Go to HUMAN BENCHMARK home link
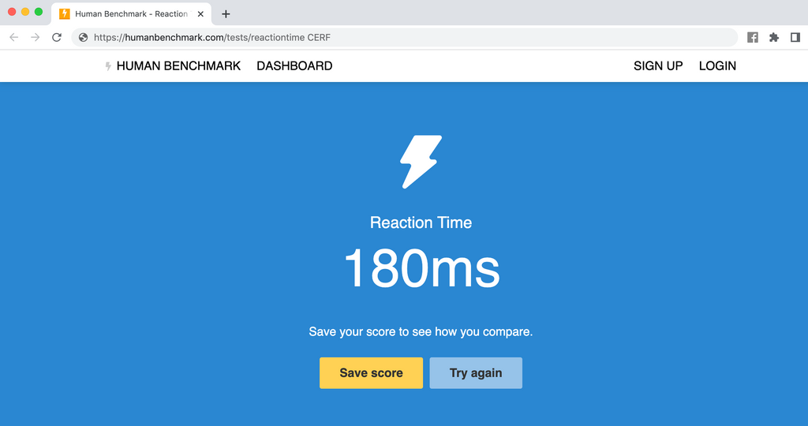The height and width of the screenshot is (426, 808). point(178,66)
